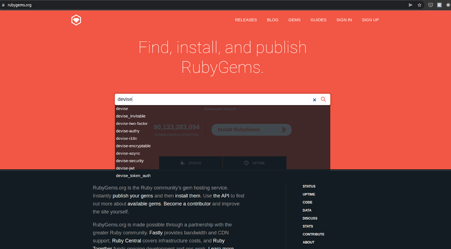
Task: Click the rubygems.org URL in address bar
Action: tap(19, 5)
